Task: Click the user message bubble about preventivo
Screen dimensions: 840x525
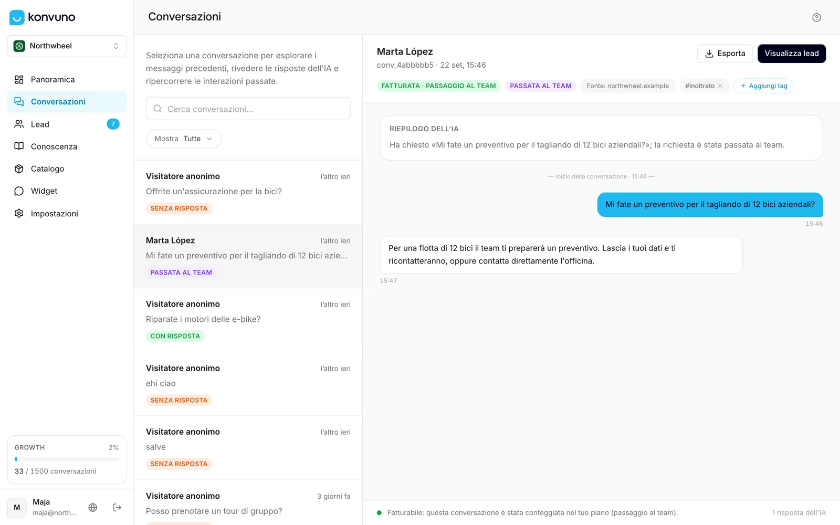Action: point(710,205)
